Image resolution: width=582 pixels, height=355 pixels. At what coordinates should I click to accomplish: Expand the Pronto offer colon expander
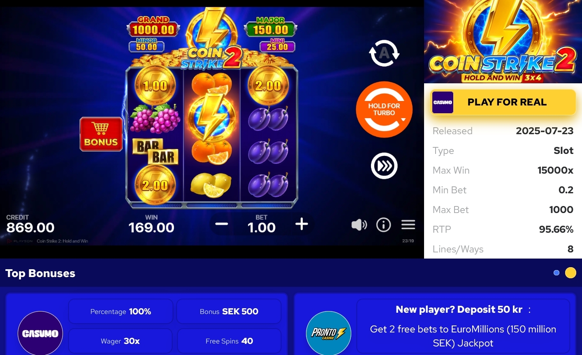[x=529, y=310]
